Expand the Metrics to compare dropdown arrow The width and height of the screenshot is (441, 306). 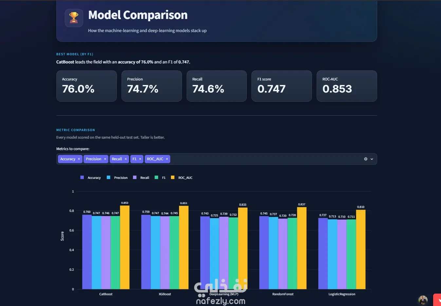point(372,159)
